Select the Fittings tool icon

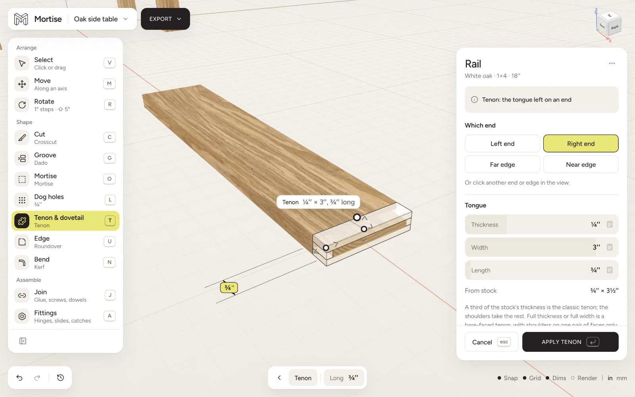[22, 316]
